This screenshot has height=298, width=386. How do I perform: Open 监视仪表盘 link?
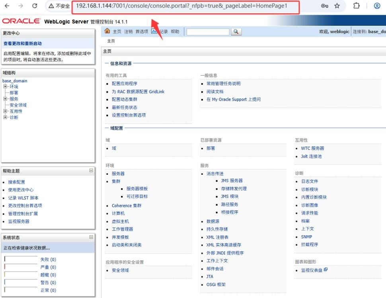point(312,270)
